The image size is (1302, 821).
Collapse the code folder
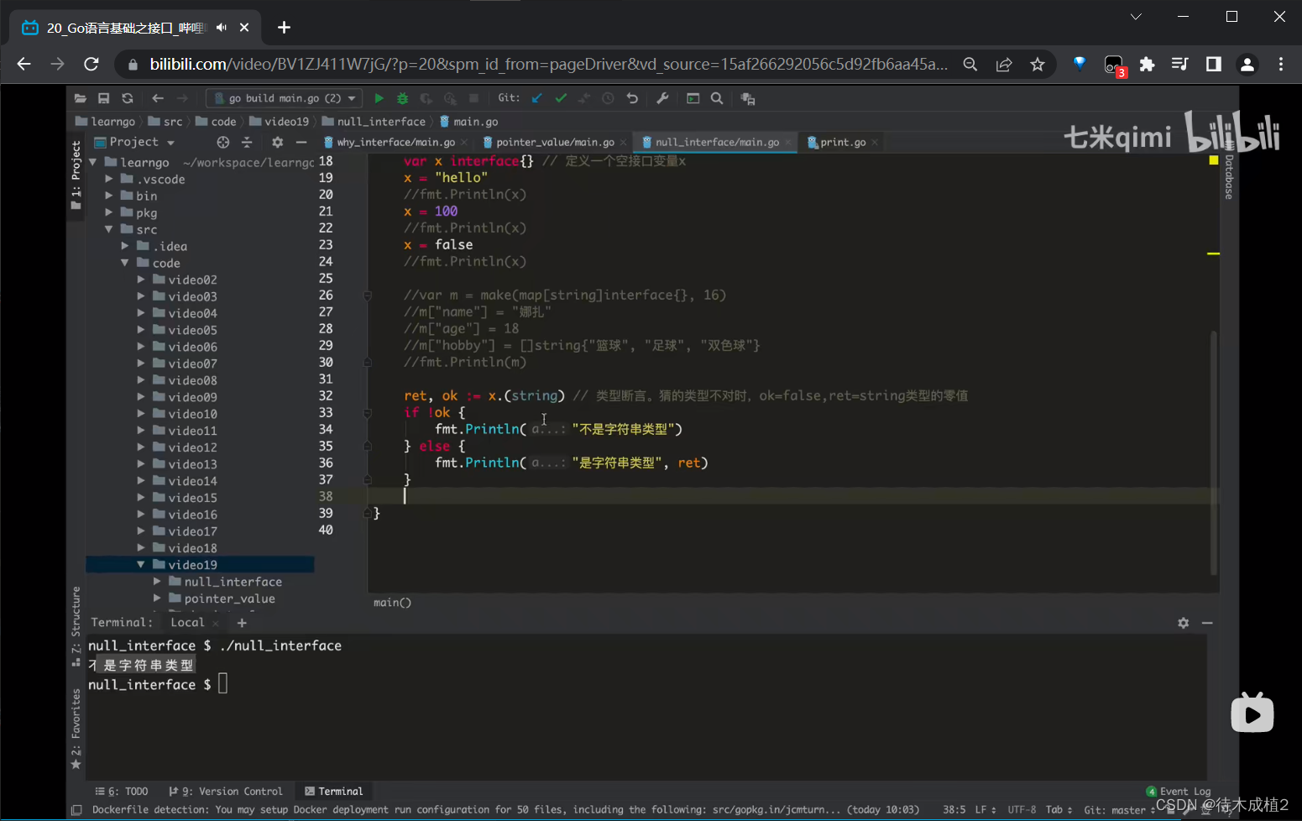pos(125,263)
